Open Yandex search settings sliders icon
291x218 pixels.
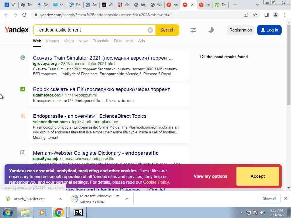193,30
